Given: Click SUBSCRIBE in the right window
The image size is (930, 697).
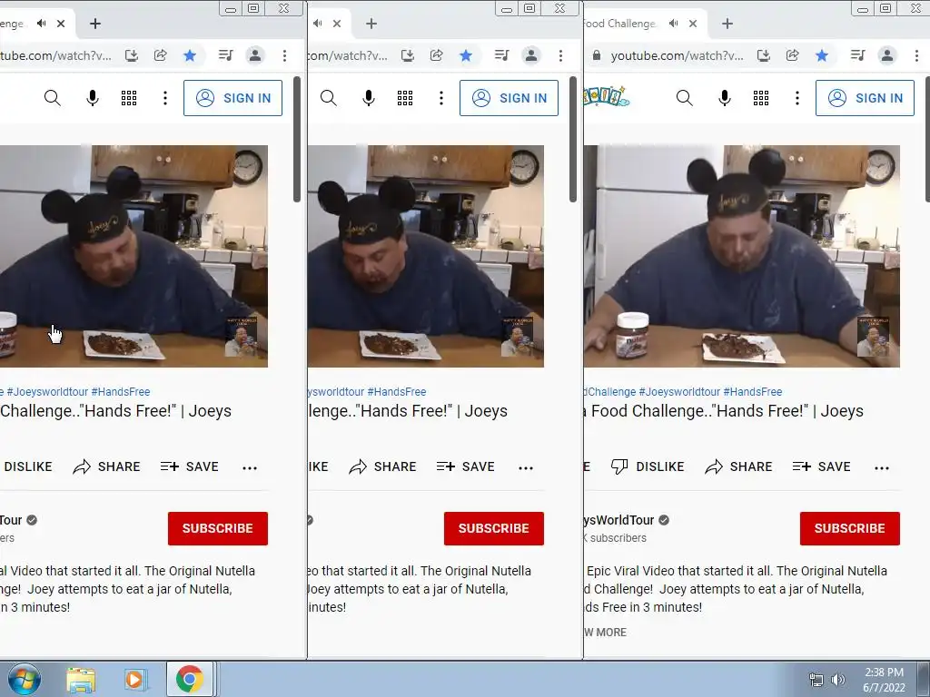Looking at the screenshot, I should tap(849, 528).
